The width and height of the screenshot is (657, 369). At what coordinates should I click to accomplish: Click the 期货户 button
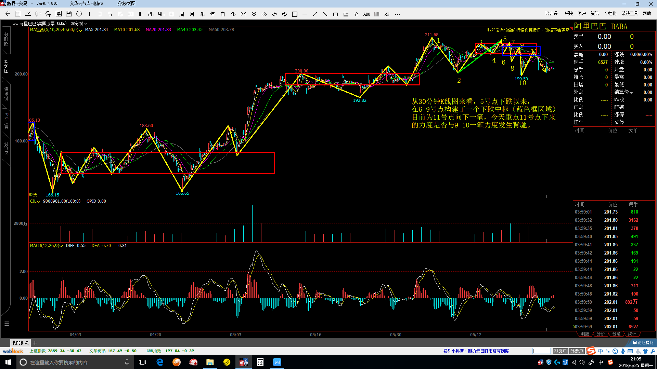pos(560,351)
